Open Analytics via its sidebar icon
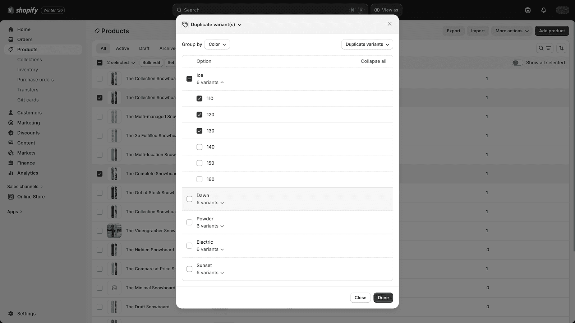Image resolution: width=575 pixels, height=323 pixels. (11, 173)
